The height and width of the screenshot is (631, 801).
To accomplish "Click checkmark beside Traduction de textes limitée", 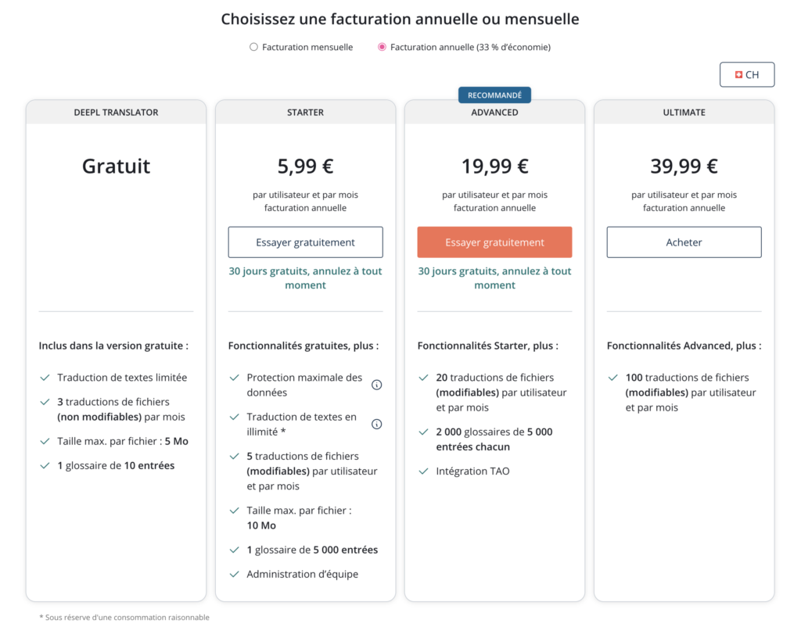I will [45, 378].
